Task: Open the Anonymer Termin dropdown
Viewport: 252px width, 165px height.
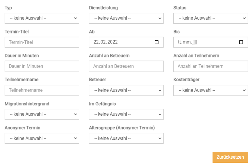Action: [x=42, y=138]
